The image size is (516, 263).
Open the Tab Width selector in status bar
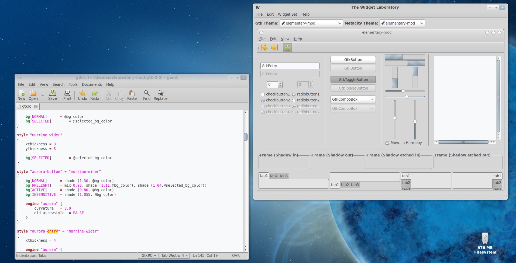point(174,255)
